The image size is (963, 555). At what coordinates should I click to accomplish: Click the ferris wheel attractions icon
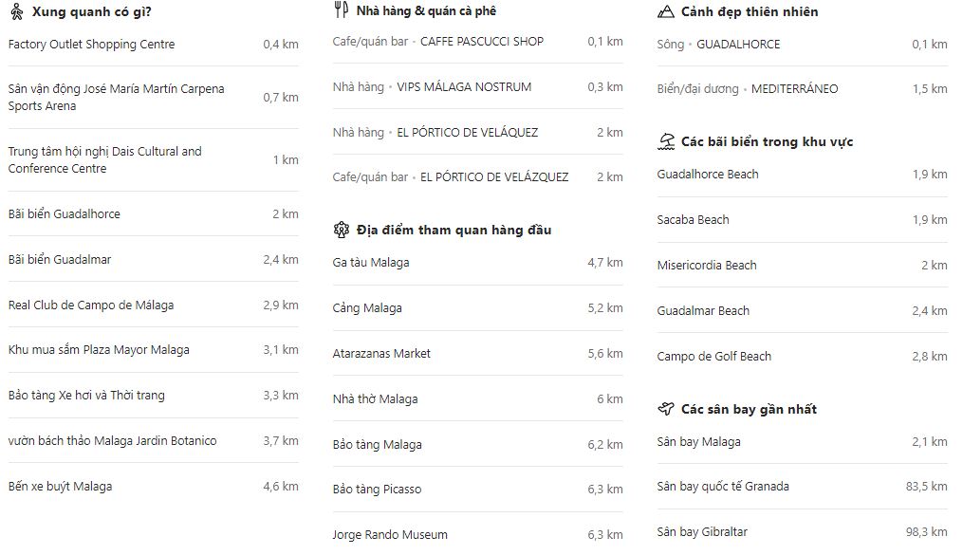tap(341, 230)
